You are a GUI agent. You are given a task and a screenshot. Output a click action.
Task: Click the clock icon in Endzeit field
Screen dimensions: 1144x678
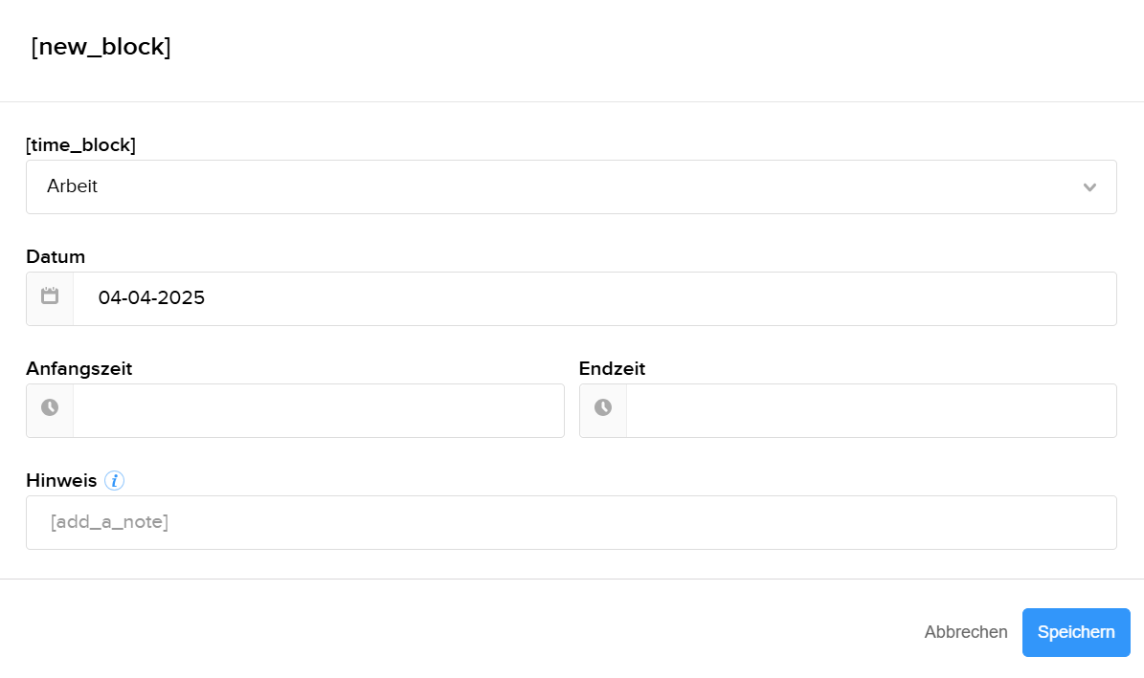(603, 409)
